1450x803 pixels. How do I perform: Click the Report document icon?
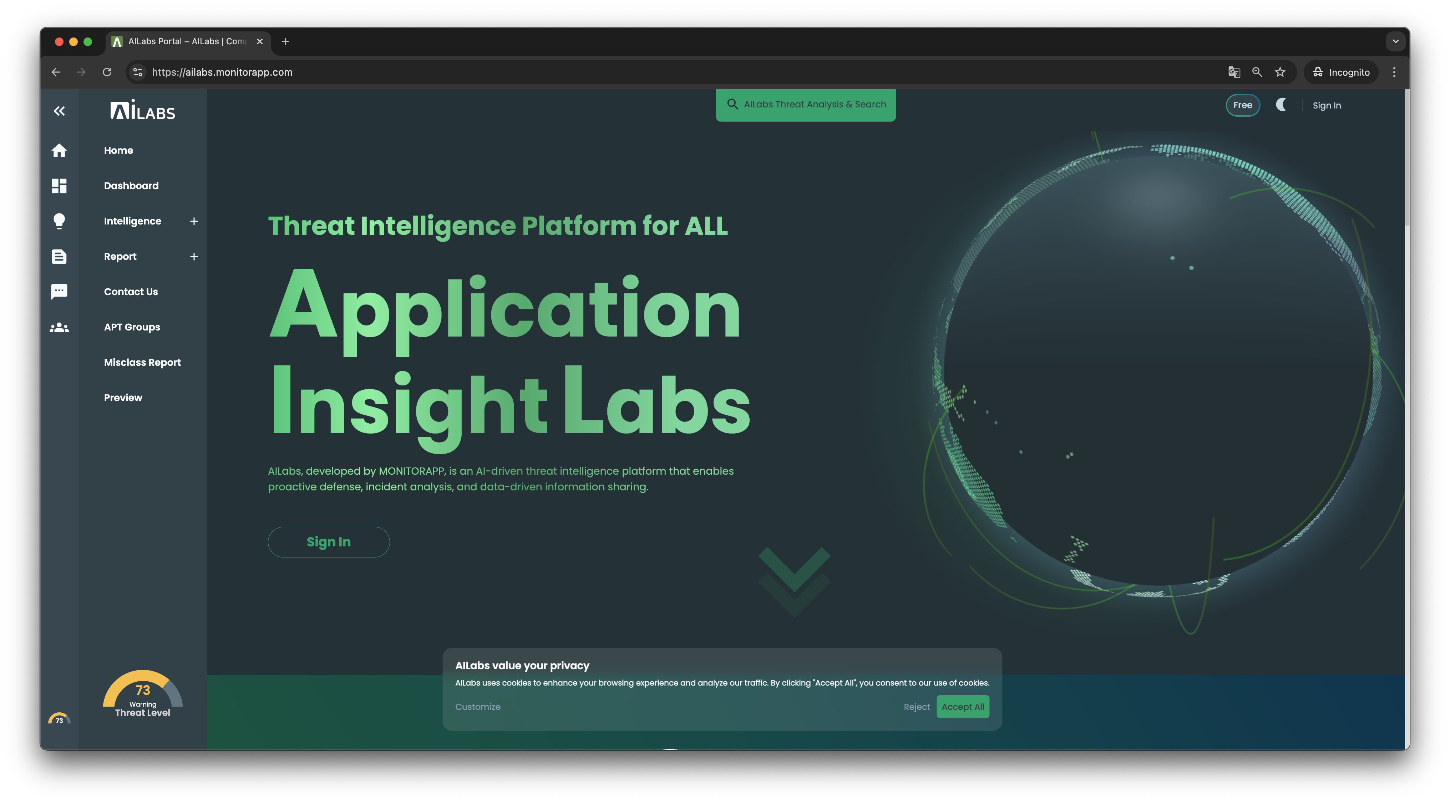coord(59,257)
